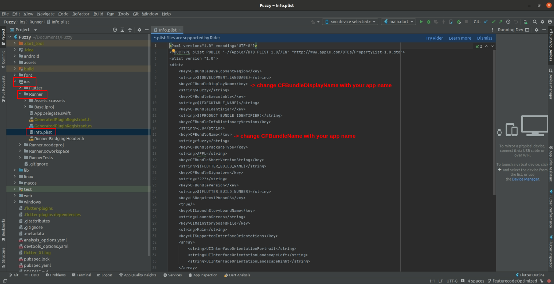Collapse all nodes in the Project tree
Image resolution: width=554 pixels, height=284 pixels.
pyautogui.click(x=129, y=30)
